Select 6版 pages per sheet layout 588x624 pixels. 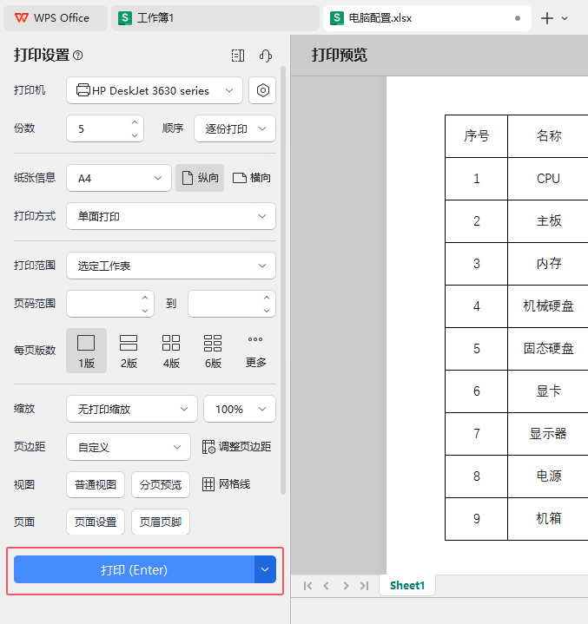pos(213,351)
